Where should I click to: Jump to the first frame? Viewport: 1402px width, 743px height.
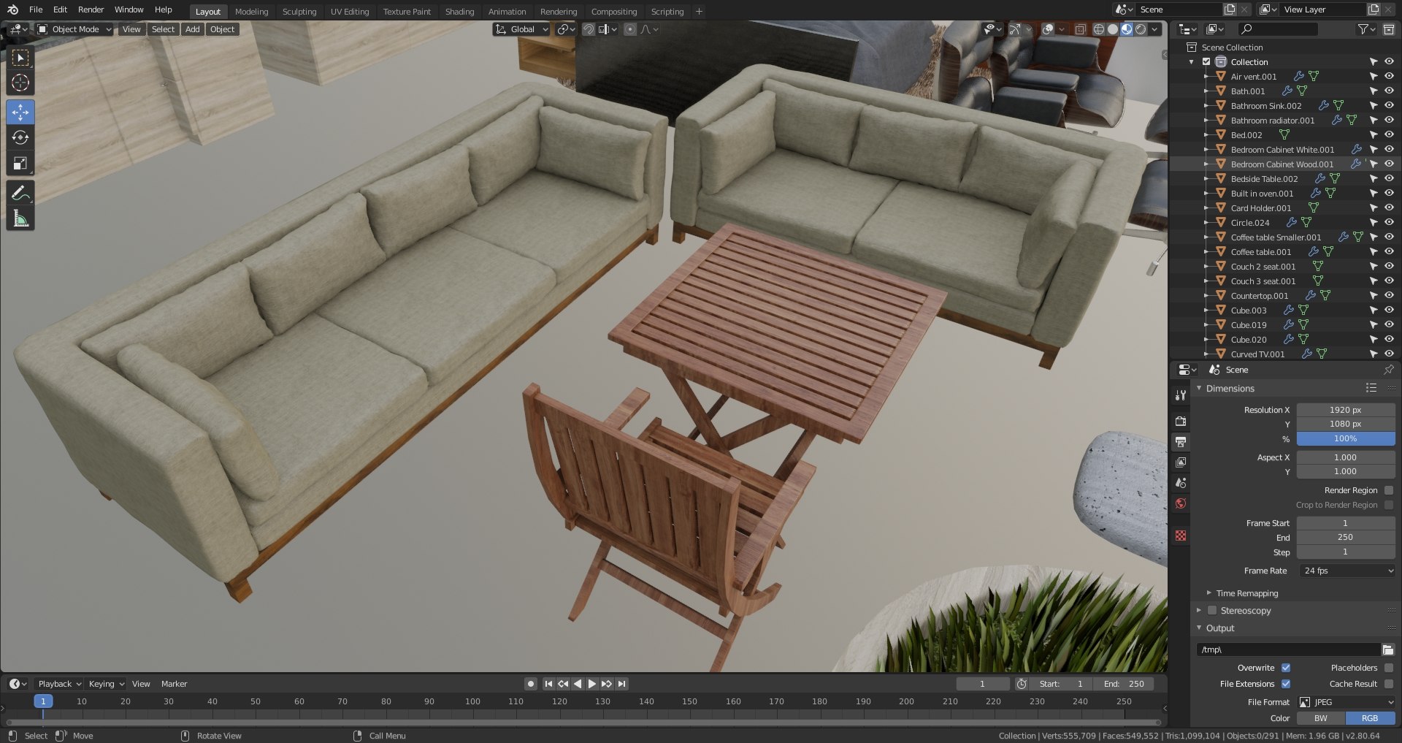[548, 684]
